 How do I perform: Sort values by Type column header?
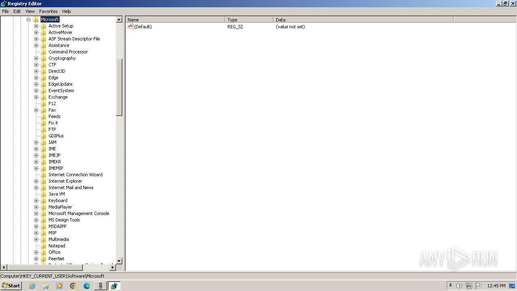(x=249, y=19)
